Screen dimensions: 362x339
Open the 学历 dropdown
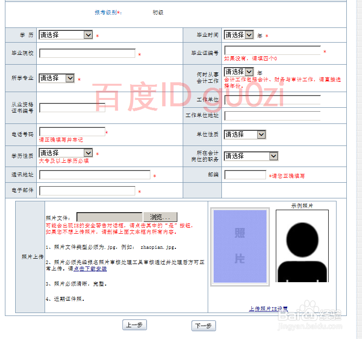coord(66,35)
